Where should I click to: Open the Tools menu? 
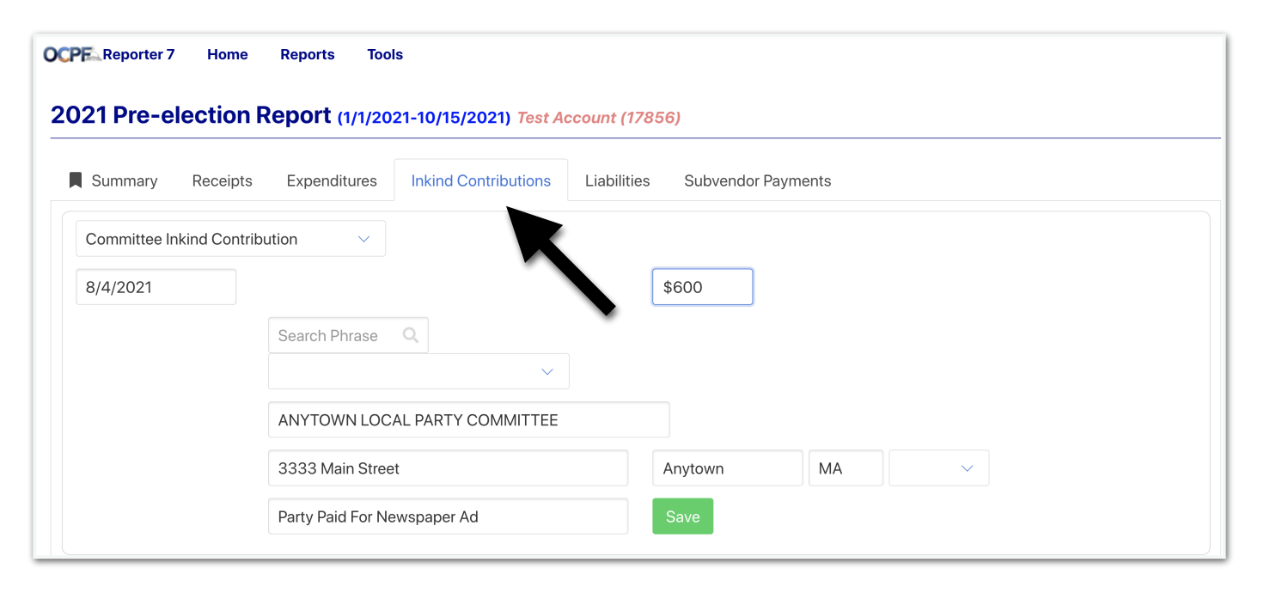[384, 54]
